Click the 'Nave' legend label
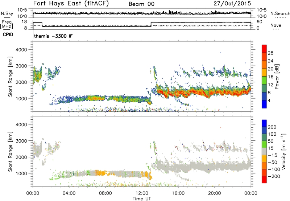The image size is (290, 201). point(276,25)
